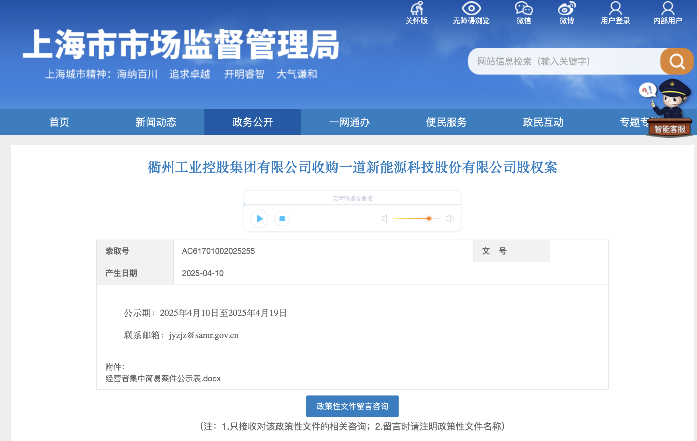Stop the audio playback
697x441 pixels.
pos(281,219)
